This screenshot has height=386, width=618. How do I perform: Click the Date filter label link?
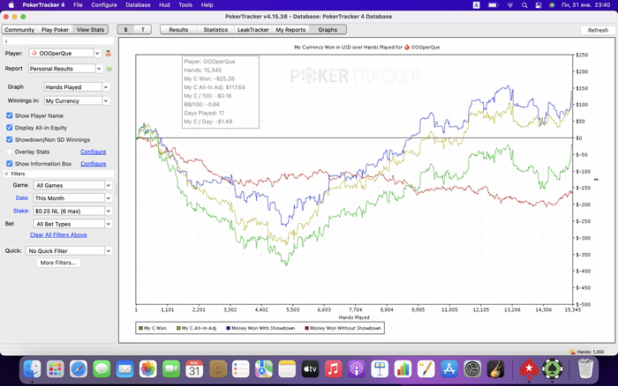[x=22, y=198]
